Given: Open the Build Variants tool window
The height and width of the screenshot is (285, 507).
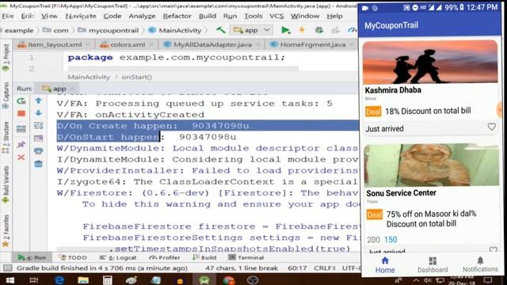Looking at the screenshot, I should click(6, 184).
